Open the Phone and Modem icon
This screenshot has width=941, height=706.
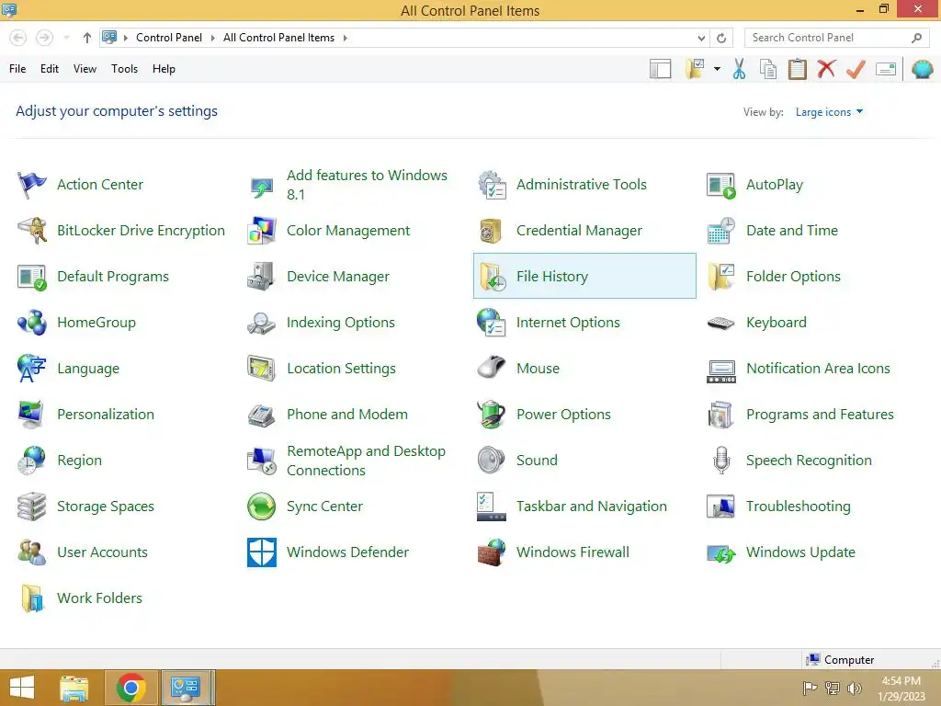[x=262, y=415]
